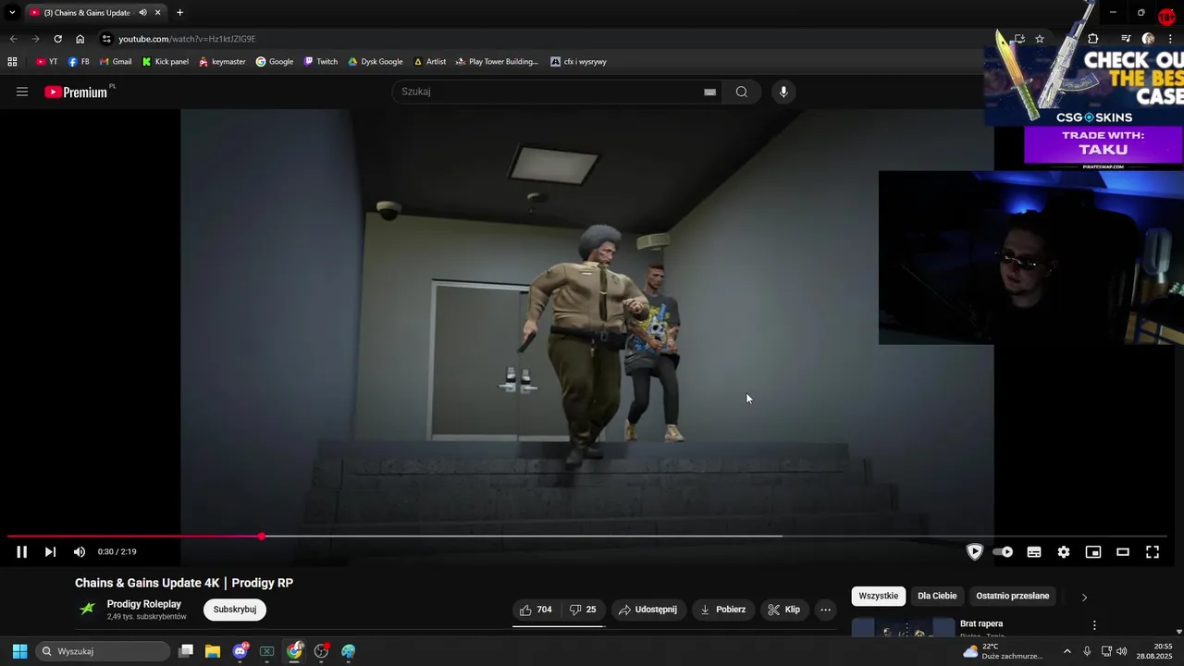Go to YouTube Premium home logo
This screenshot has height=666, width=1184.
click(78, 92)
